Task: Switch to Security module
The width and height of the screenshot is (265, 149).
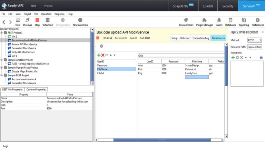Action: (x=228, y=6)
